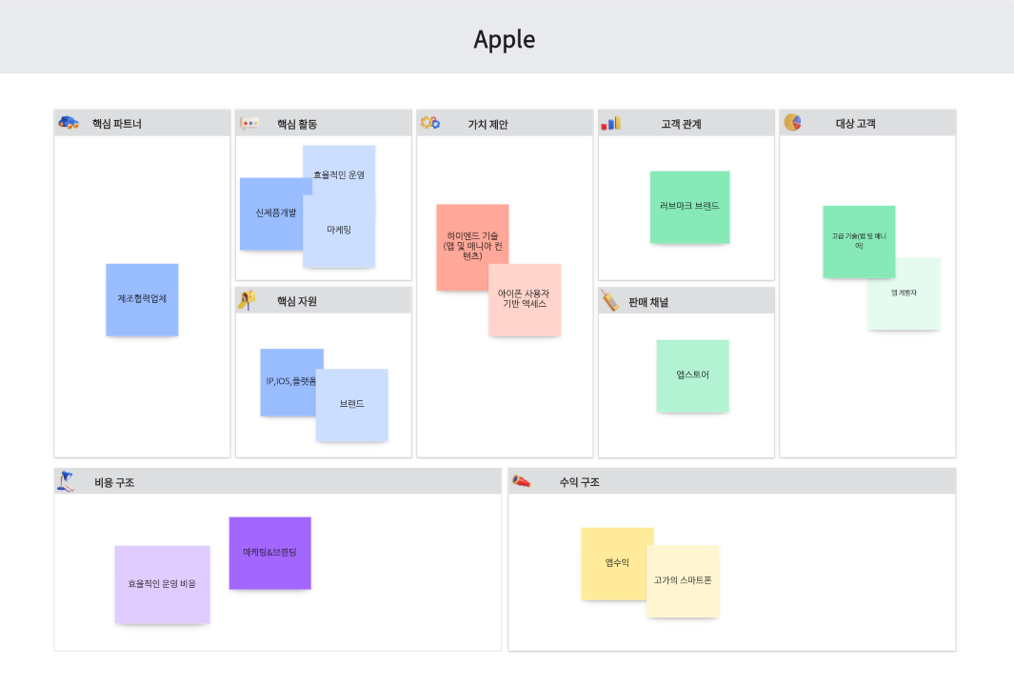1014x687 pixels.
Task: Select the 하이엔드 기술 sticky note
Action: tap(473, 247)
